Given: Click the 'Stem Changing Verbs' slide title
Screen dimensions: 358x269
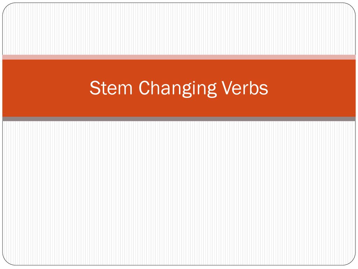Looking at the screenshot, I should click(x=179, y=88).
